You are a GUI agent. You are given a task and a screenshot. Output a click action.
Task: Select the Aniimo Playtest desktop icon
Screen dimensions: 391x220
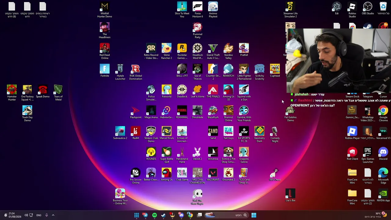[213, 10]
